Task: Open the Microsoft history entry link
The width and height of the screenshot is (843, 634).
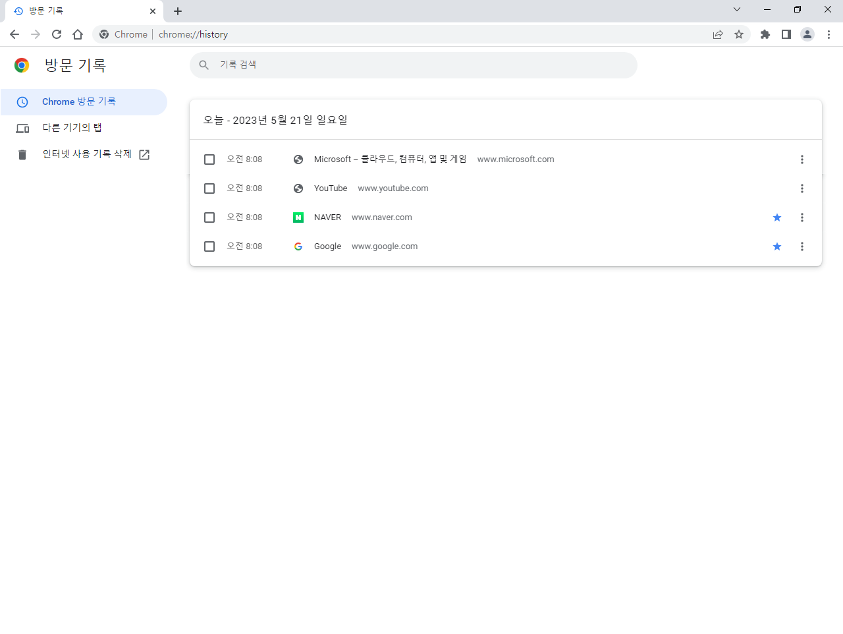Action: [x=390, y=159]
